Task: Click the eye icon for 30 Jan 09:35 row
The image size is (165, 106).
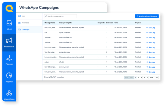Action: (x=147, y=28)
